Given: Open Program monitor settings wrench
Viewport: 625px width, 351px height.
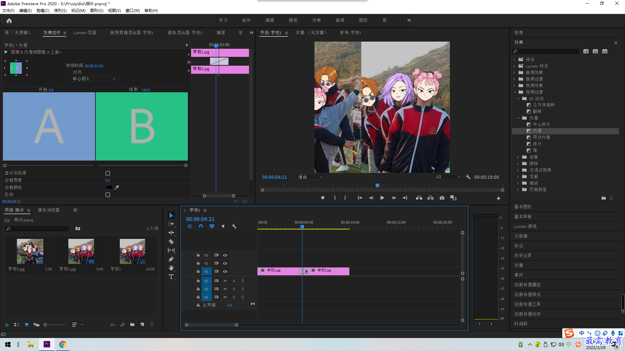Looking at the screenshot, I should pyautogui.click(x=468, y=177).
